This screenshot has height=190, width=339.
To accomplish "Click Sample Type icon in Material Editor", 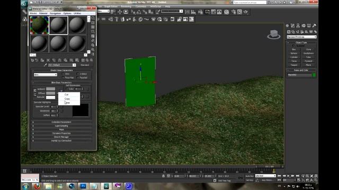I will point(93,18).
